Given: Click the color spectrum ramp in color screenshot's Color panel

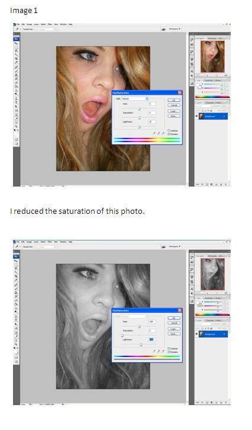Looking at the screenshot, I should (212, 97).
